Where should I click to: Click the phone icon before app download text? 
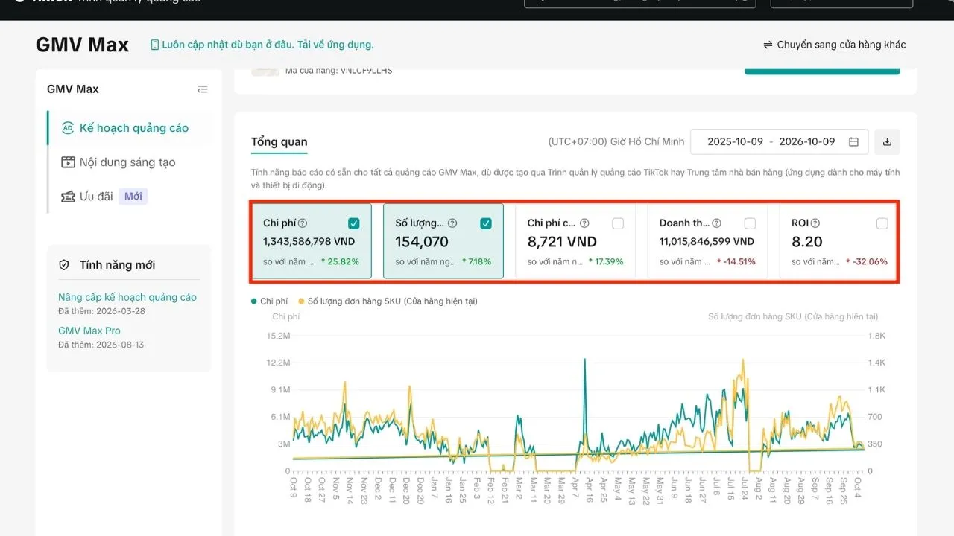click(155, 45)
